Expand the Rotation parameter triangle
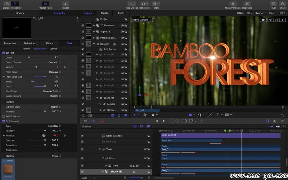The height and width of the screenshot is (180, 288). 4,136
